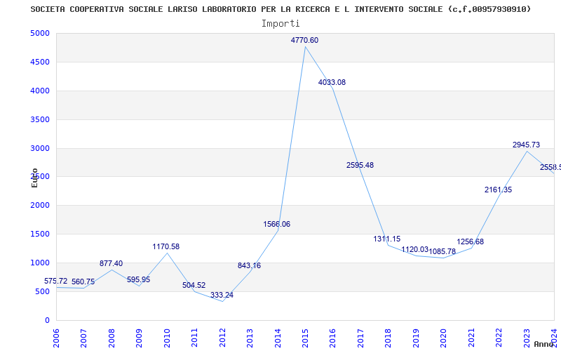Click the Importi chart subtitle

[280, 24]
